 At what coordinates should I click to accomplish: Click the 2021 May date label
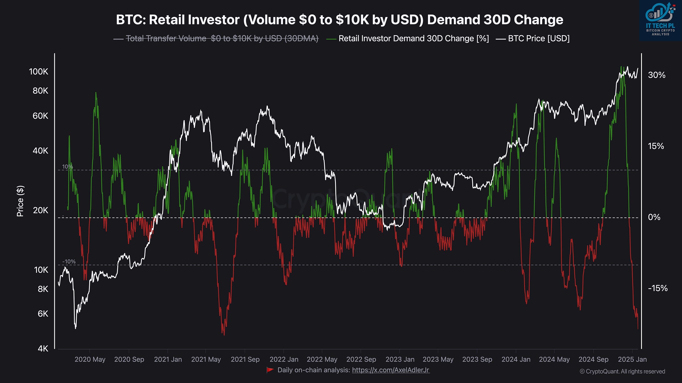click(x=206, y=359)
